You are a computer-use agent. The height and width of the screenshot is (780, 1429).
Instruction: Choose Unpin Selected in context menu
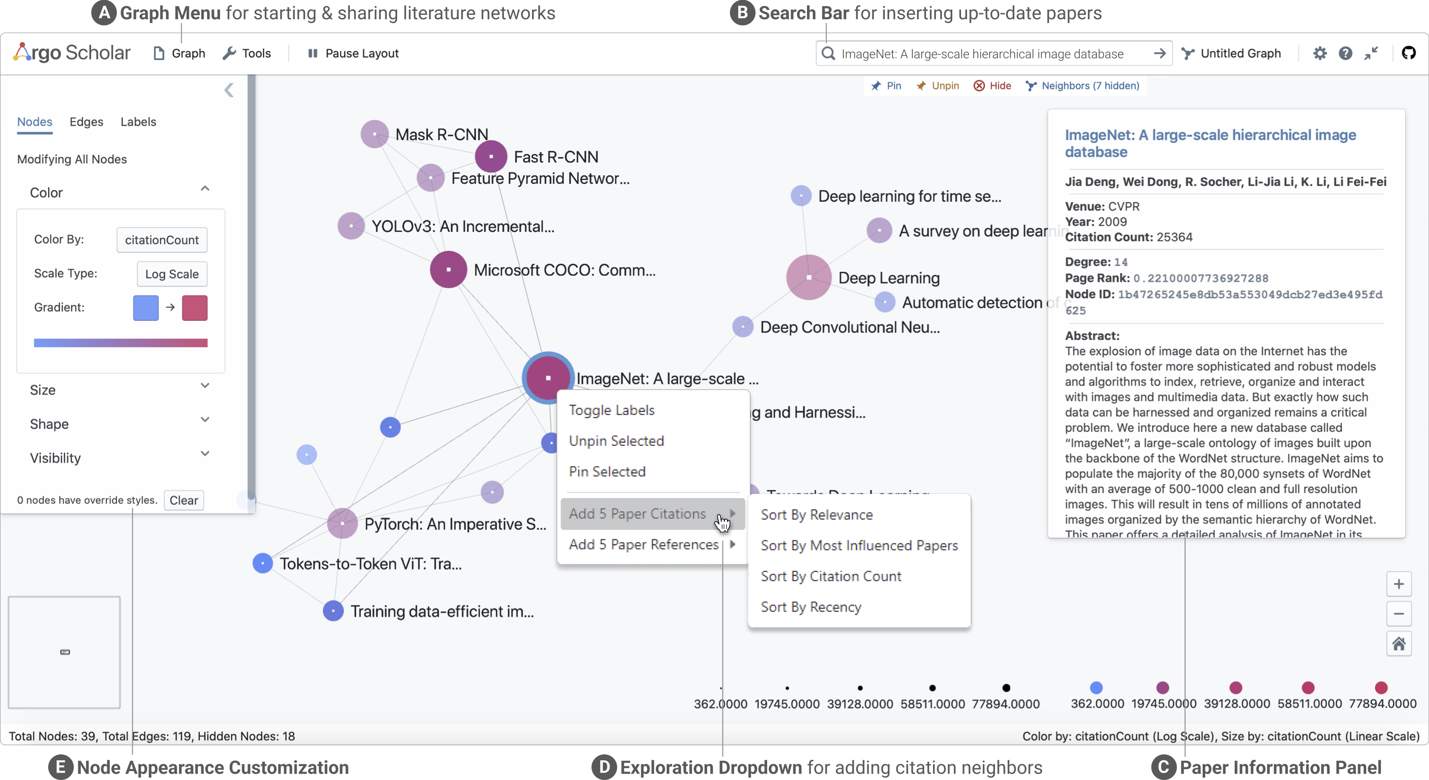tap(616, 440)
